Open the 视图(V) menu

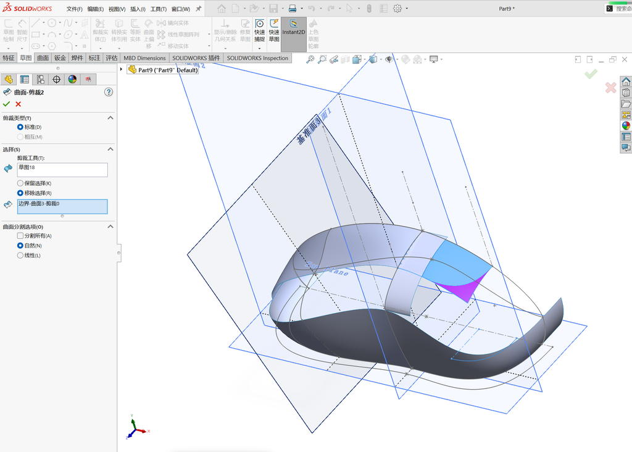click(117, 9)
